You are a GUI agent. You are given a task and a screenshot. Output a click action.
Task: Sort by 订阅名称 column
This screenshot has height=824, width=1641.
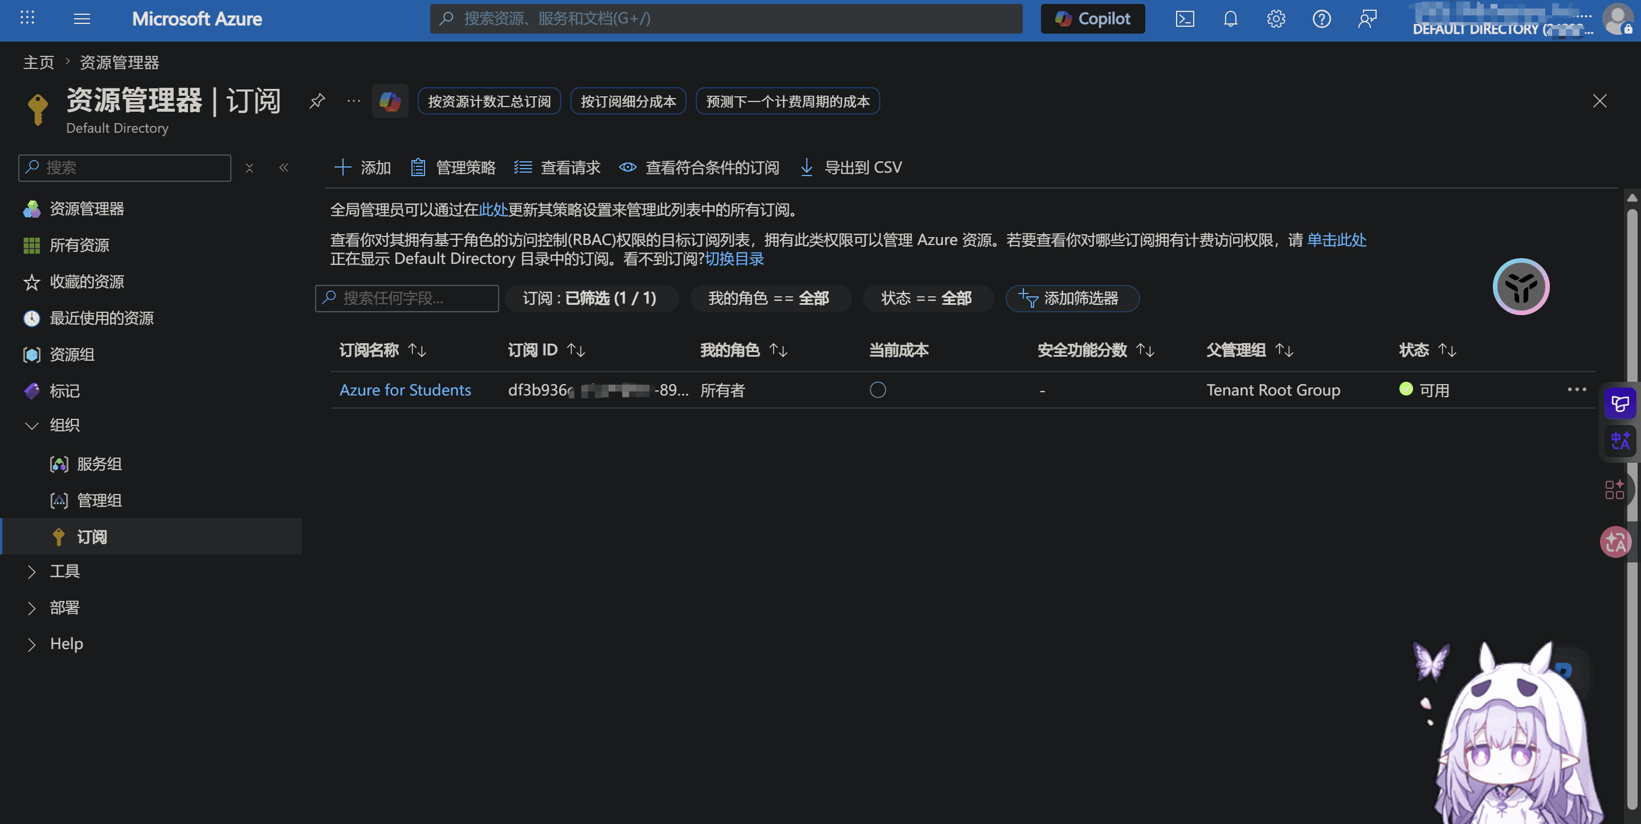pos(382,350)
